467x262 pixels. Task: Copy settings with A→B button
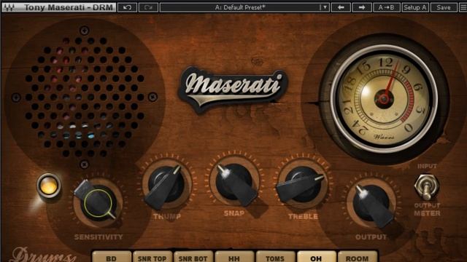tap(386, 7)
